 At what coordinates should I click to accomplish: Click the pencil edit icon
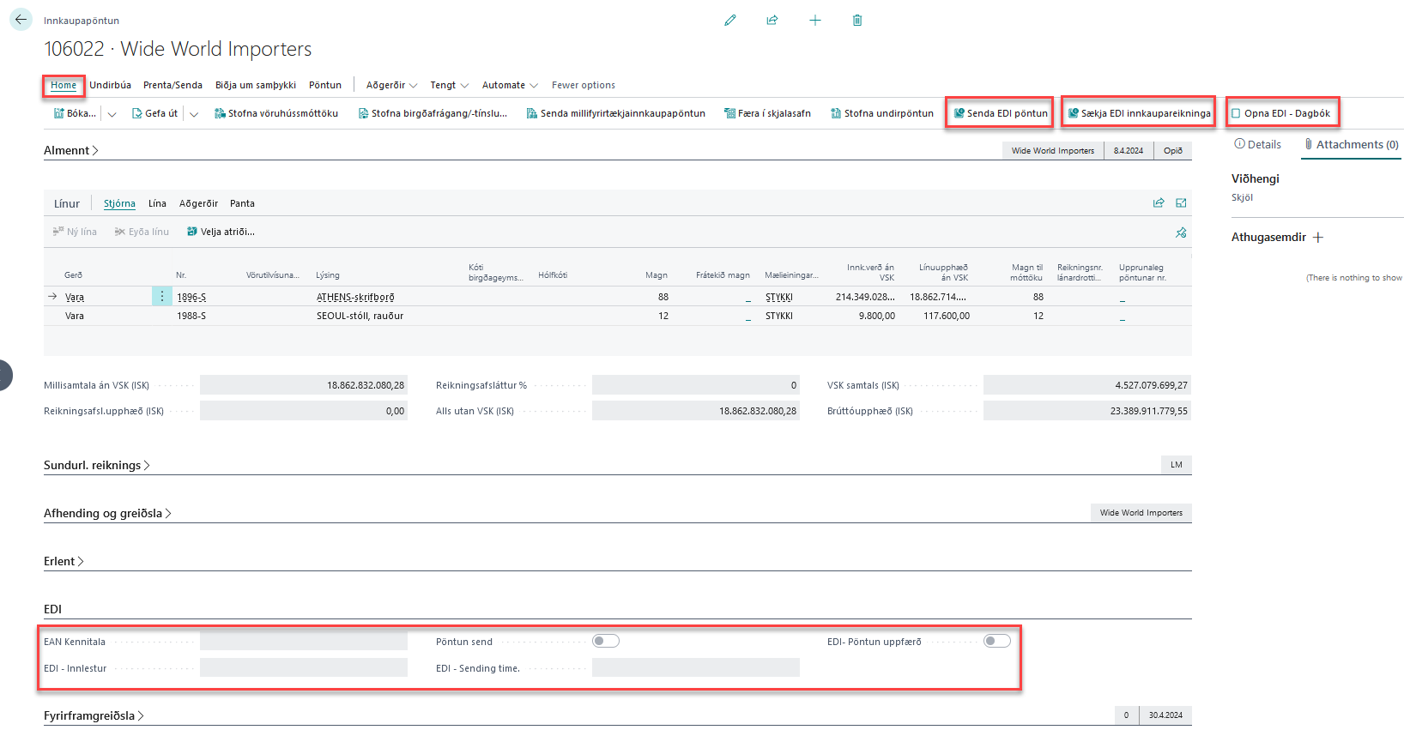pyautogui.click(x=730, y=20)
